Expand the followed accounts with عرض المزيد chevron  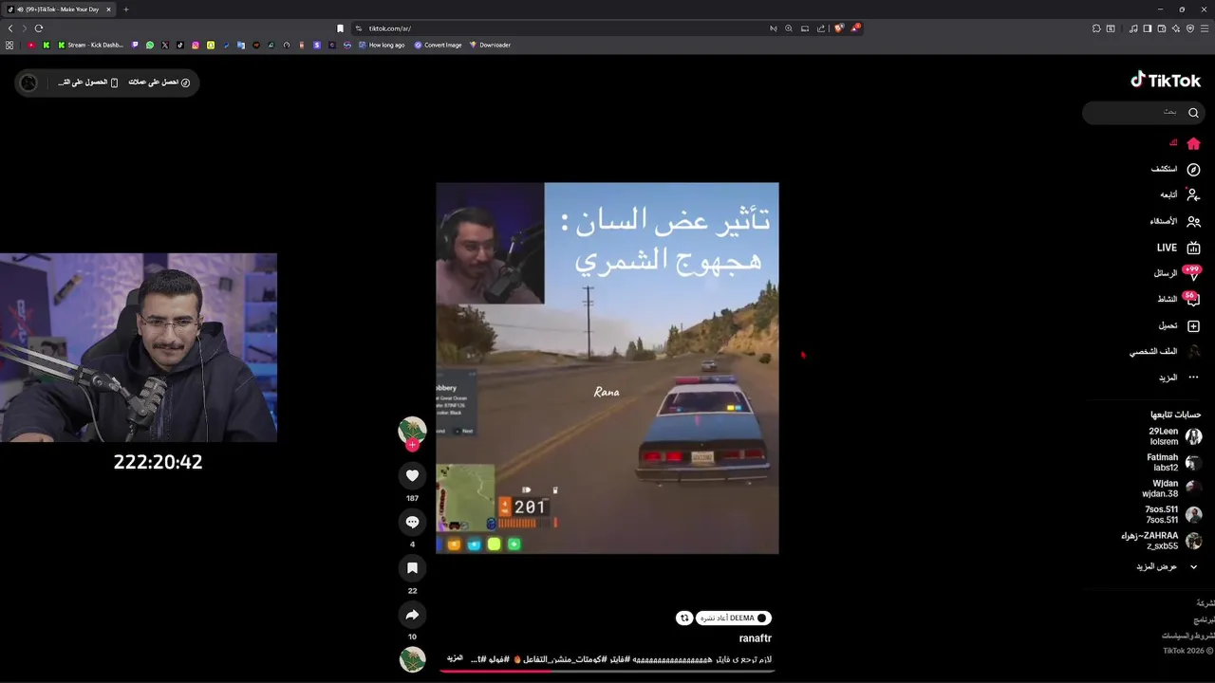click(x=1193, y=566)
